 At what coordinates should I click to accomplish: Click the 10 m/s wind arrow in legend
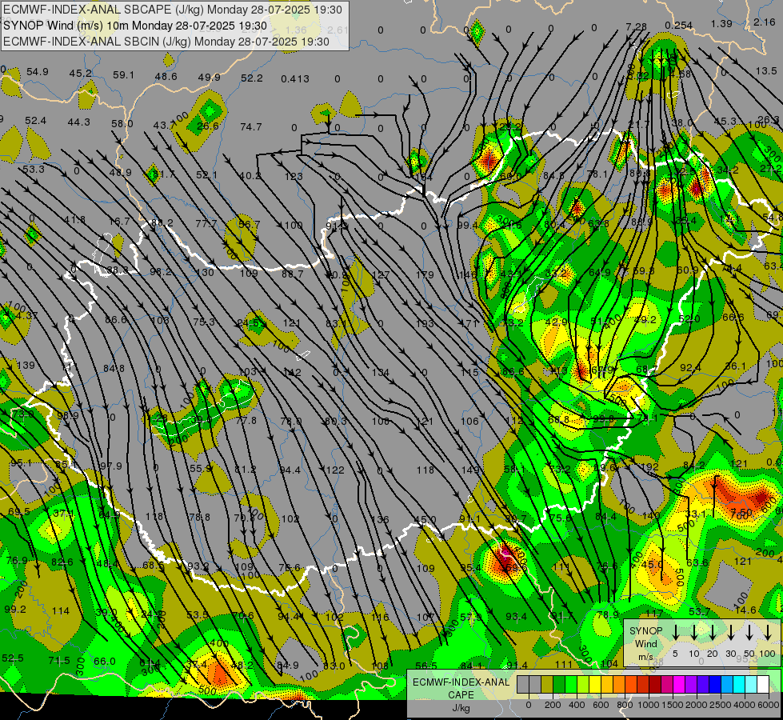coord(694,632)
